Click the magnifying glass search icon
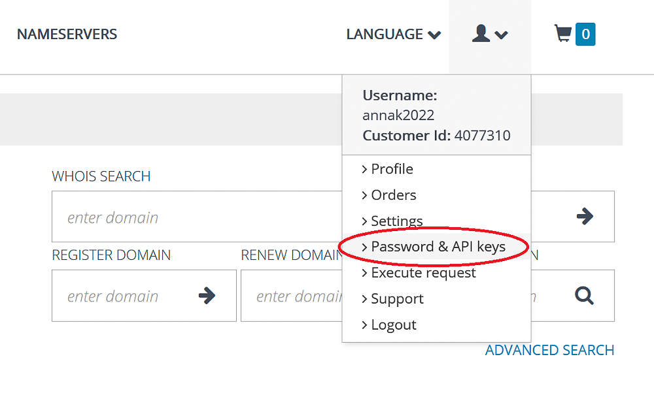Screen dimensions: 654x393 point(584,296)
